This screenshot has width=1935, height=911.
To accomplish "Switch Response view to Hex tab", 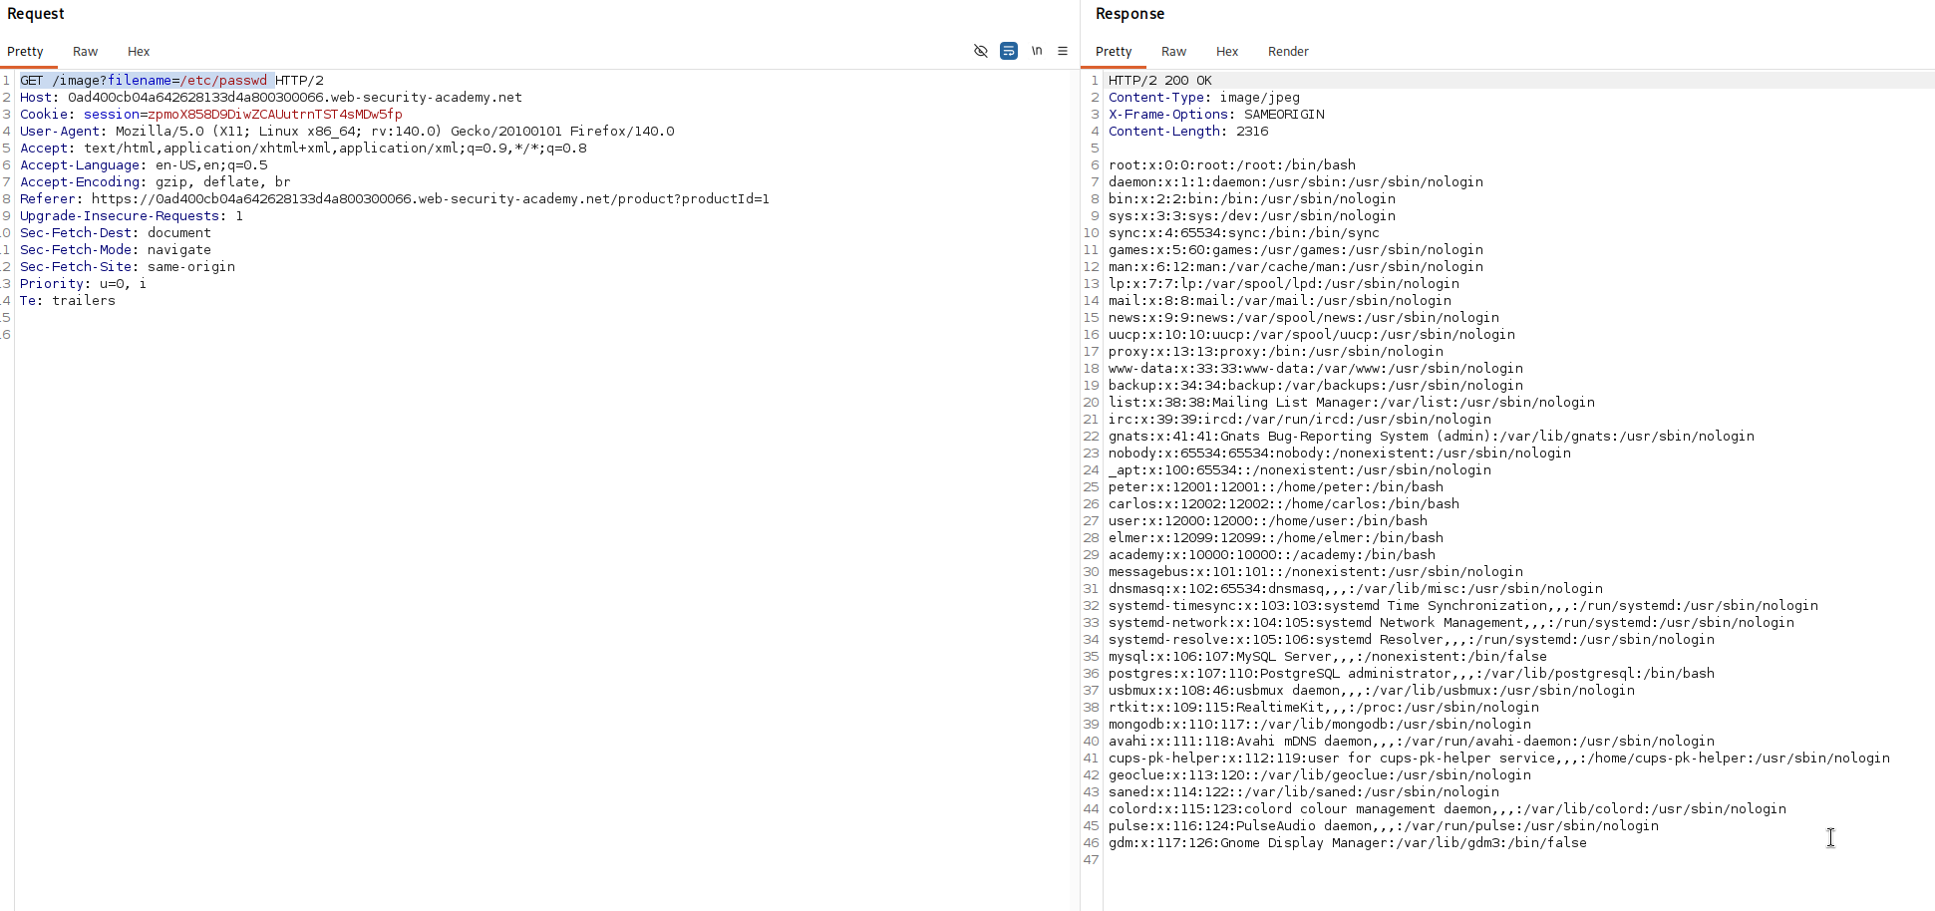I will coord(1227,52).
